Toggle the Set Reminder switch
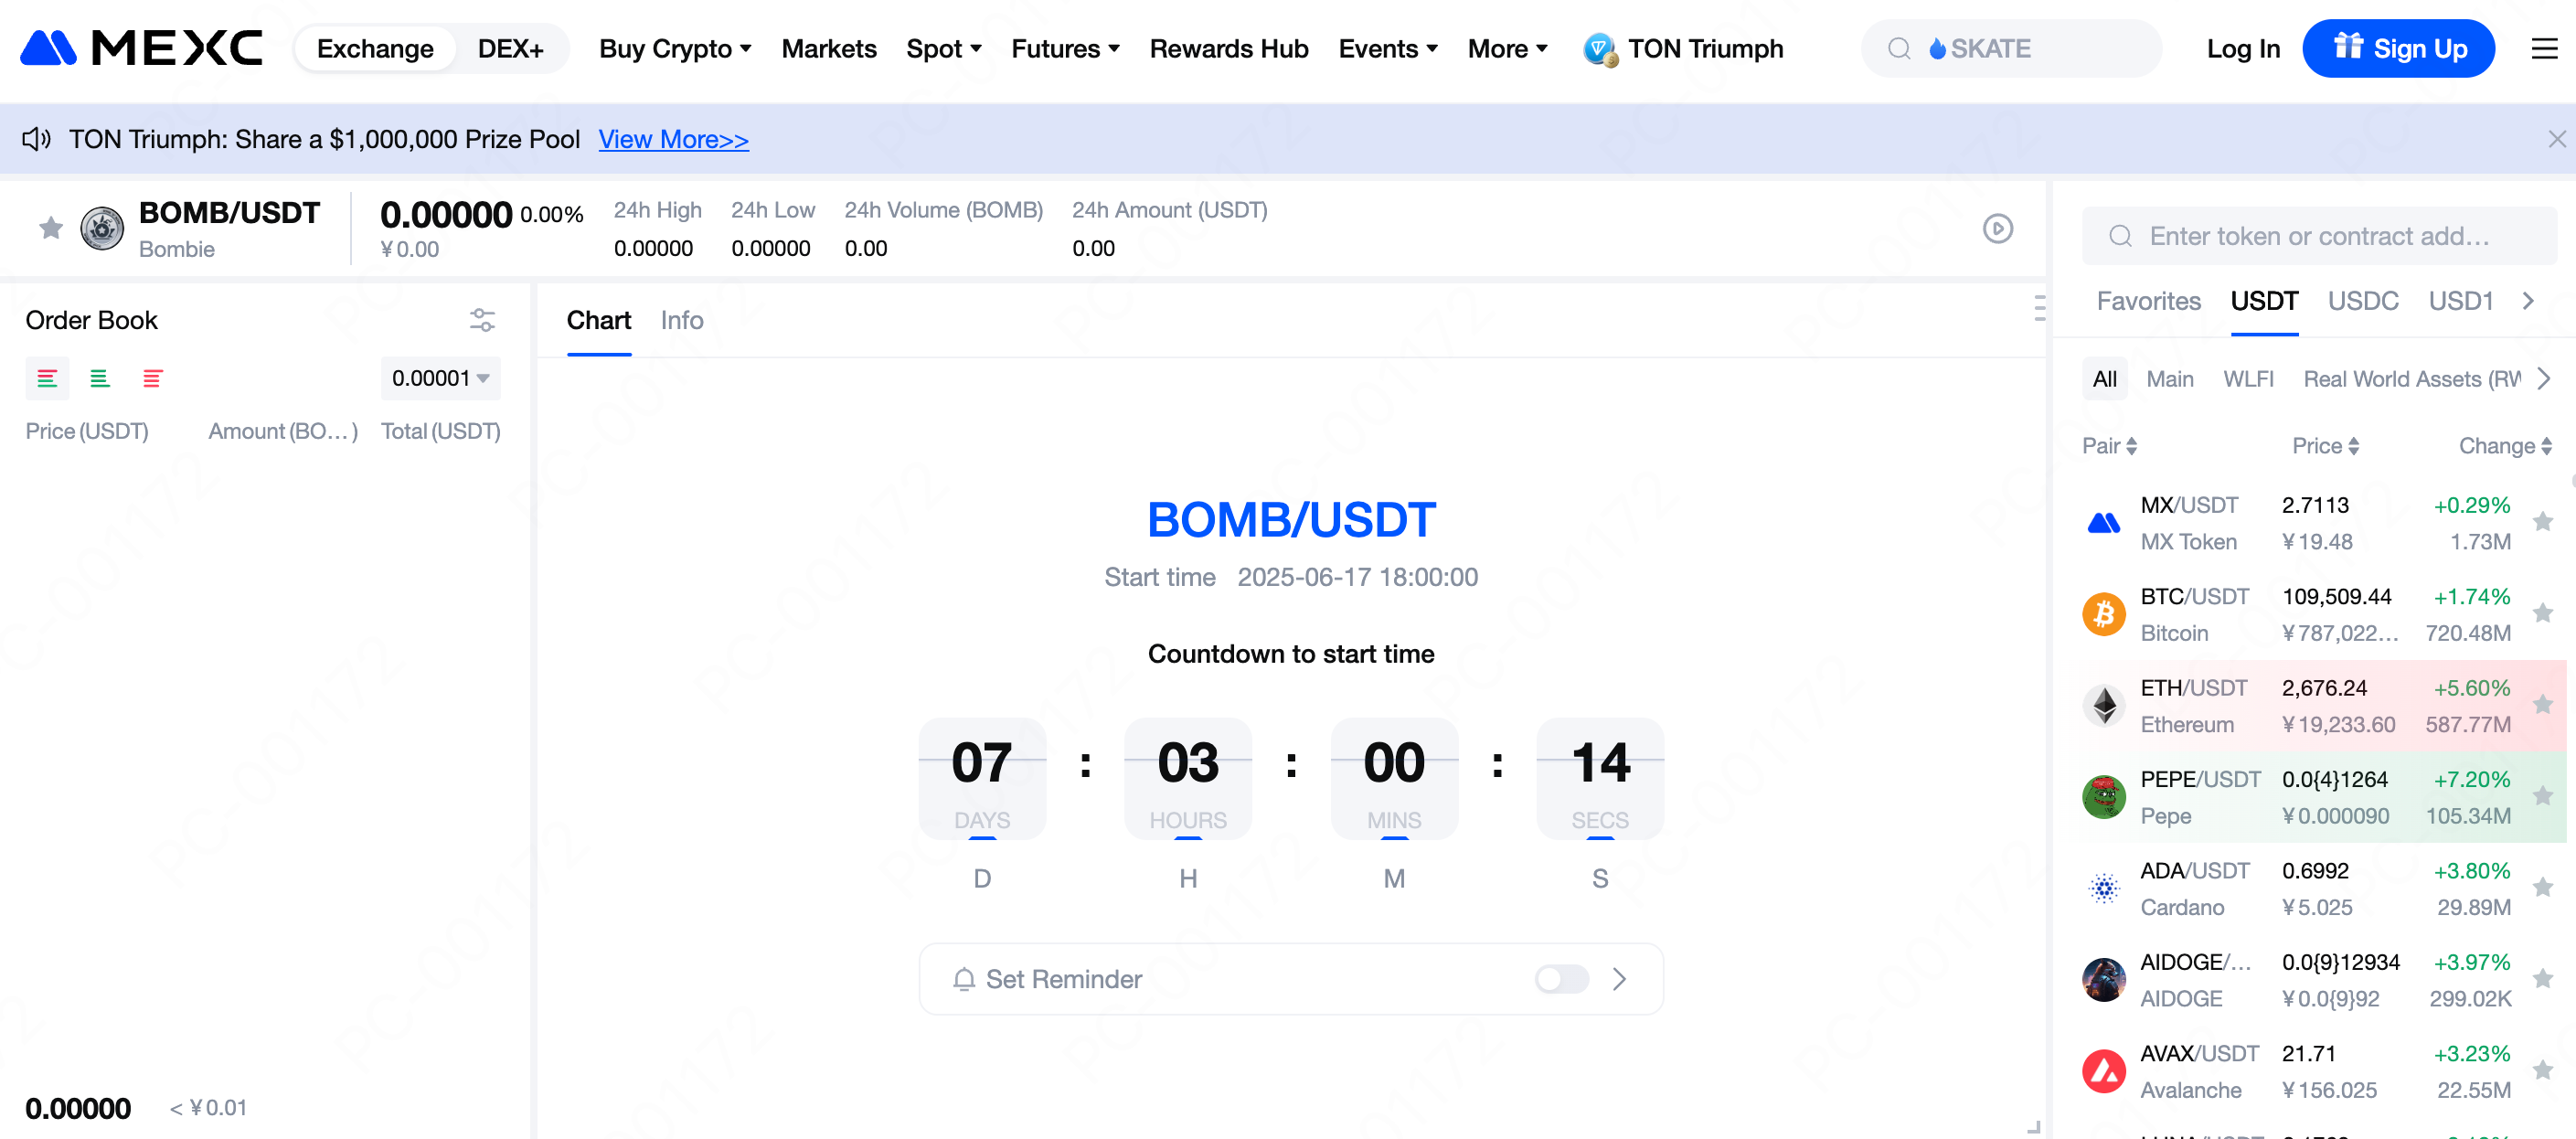Viewport: 2576px width, 1139px height. tap(1561, 979)
